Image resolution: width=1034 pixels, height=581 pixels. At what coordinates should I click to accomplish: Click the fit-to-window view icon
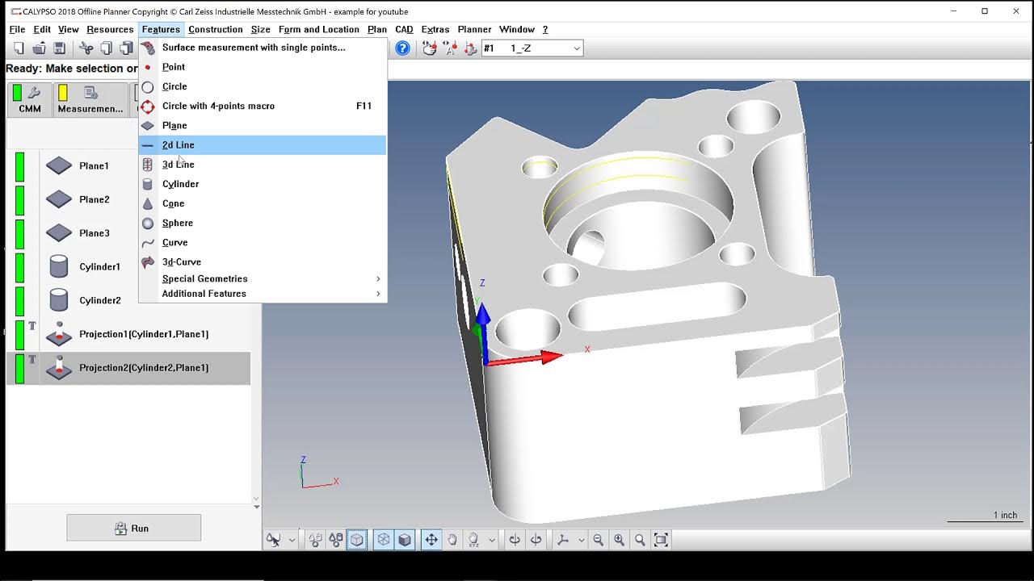[x=661, y=540]
